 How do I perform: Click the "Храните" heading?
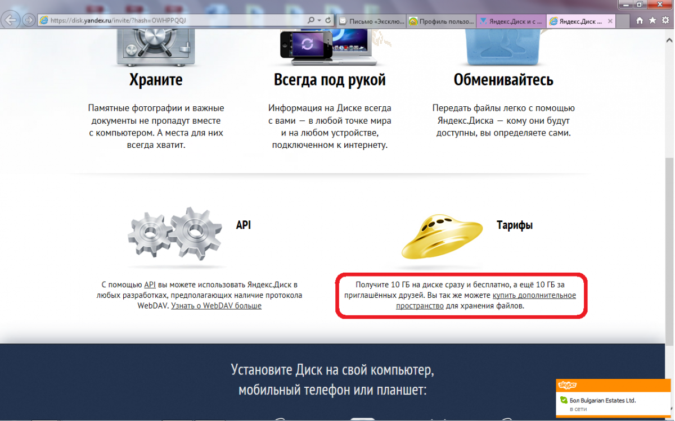coord(156,80)
